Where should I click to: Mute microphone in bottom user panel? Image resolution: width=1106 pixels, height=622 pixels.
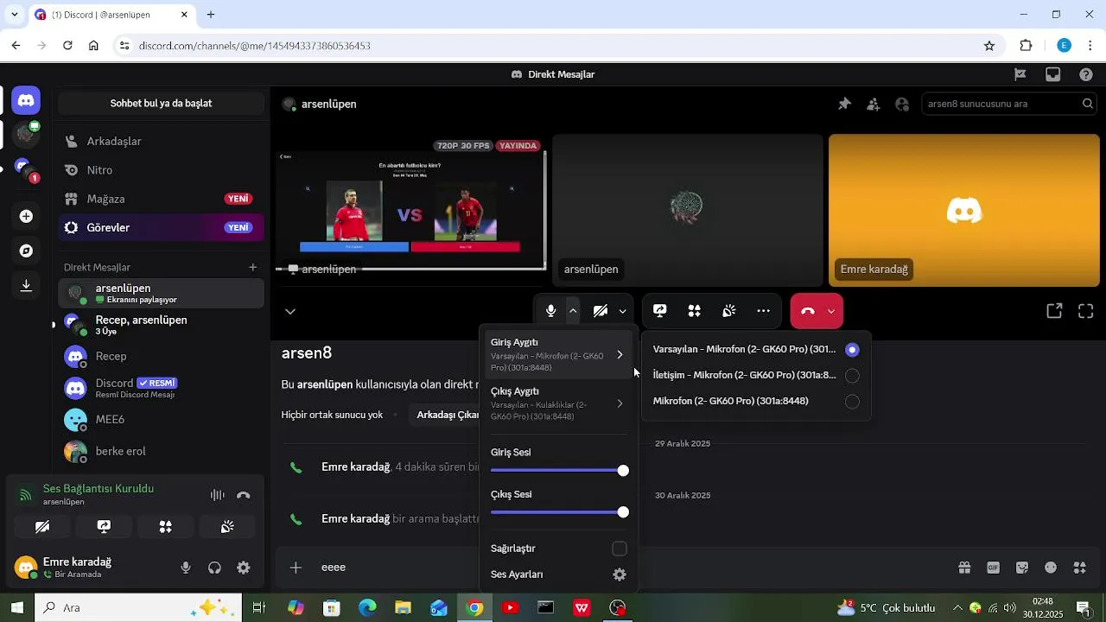[x=186, y=568]
